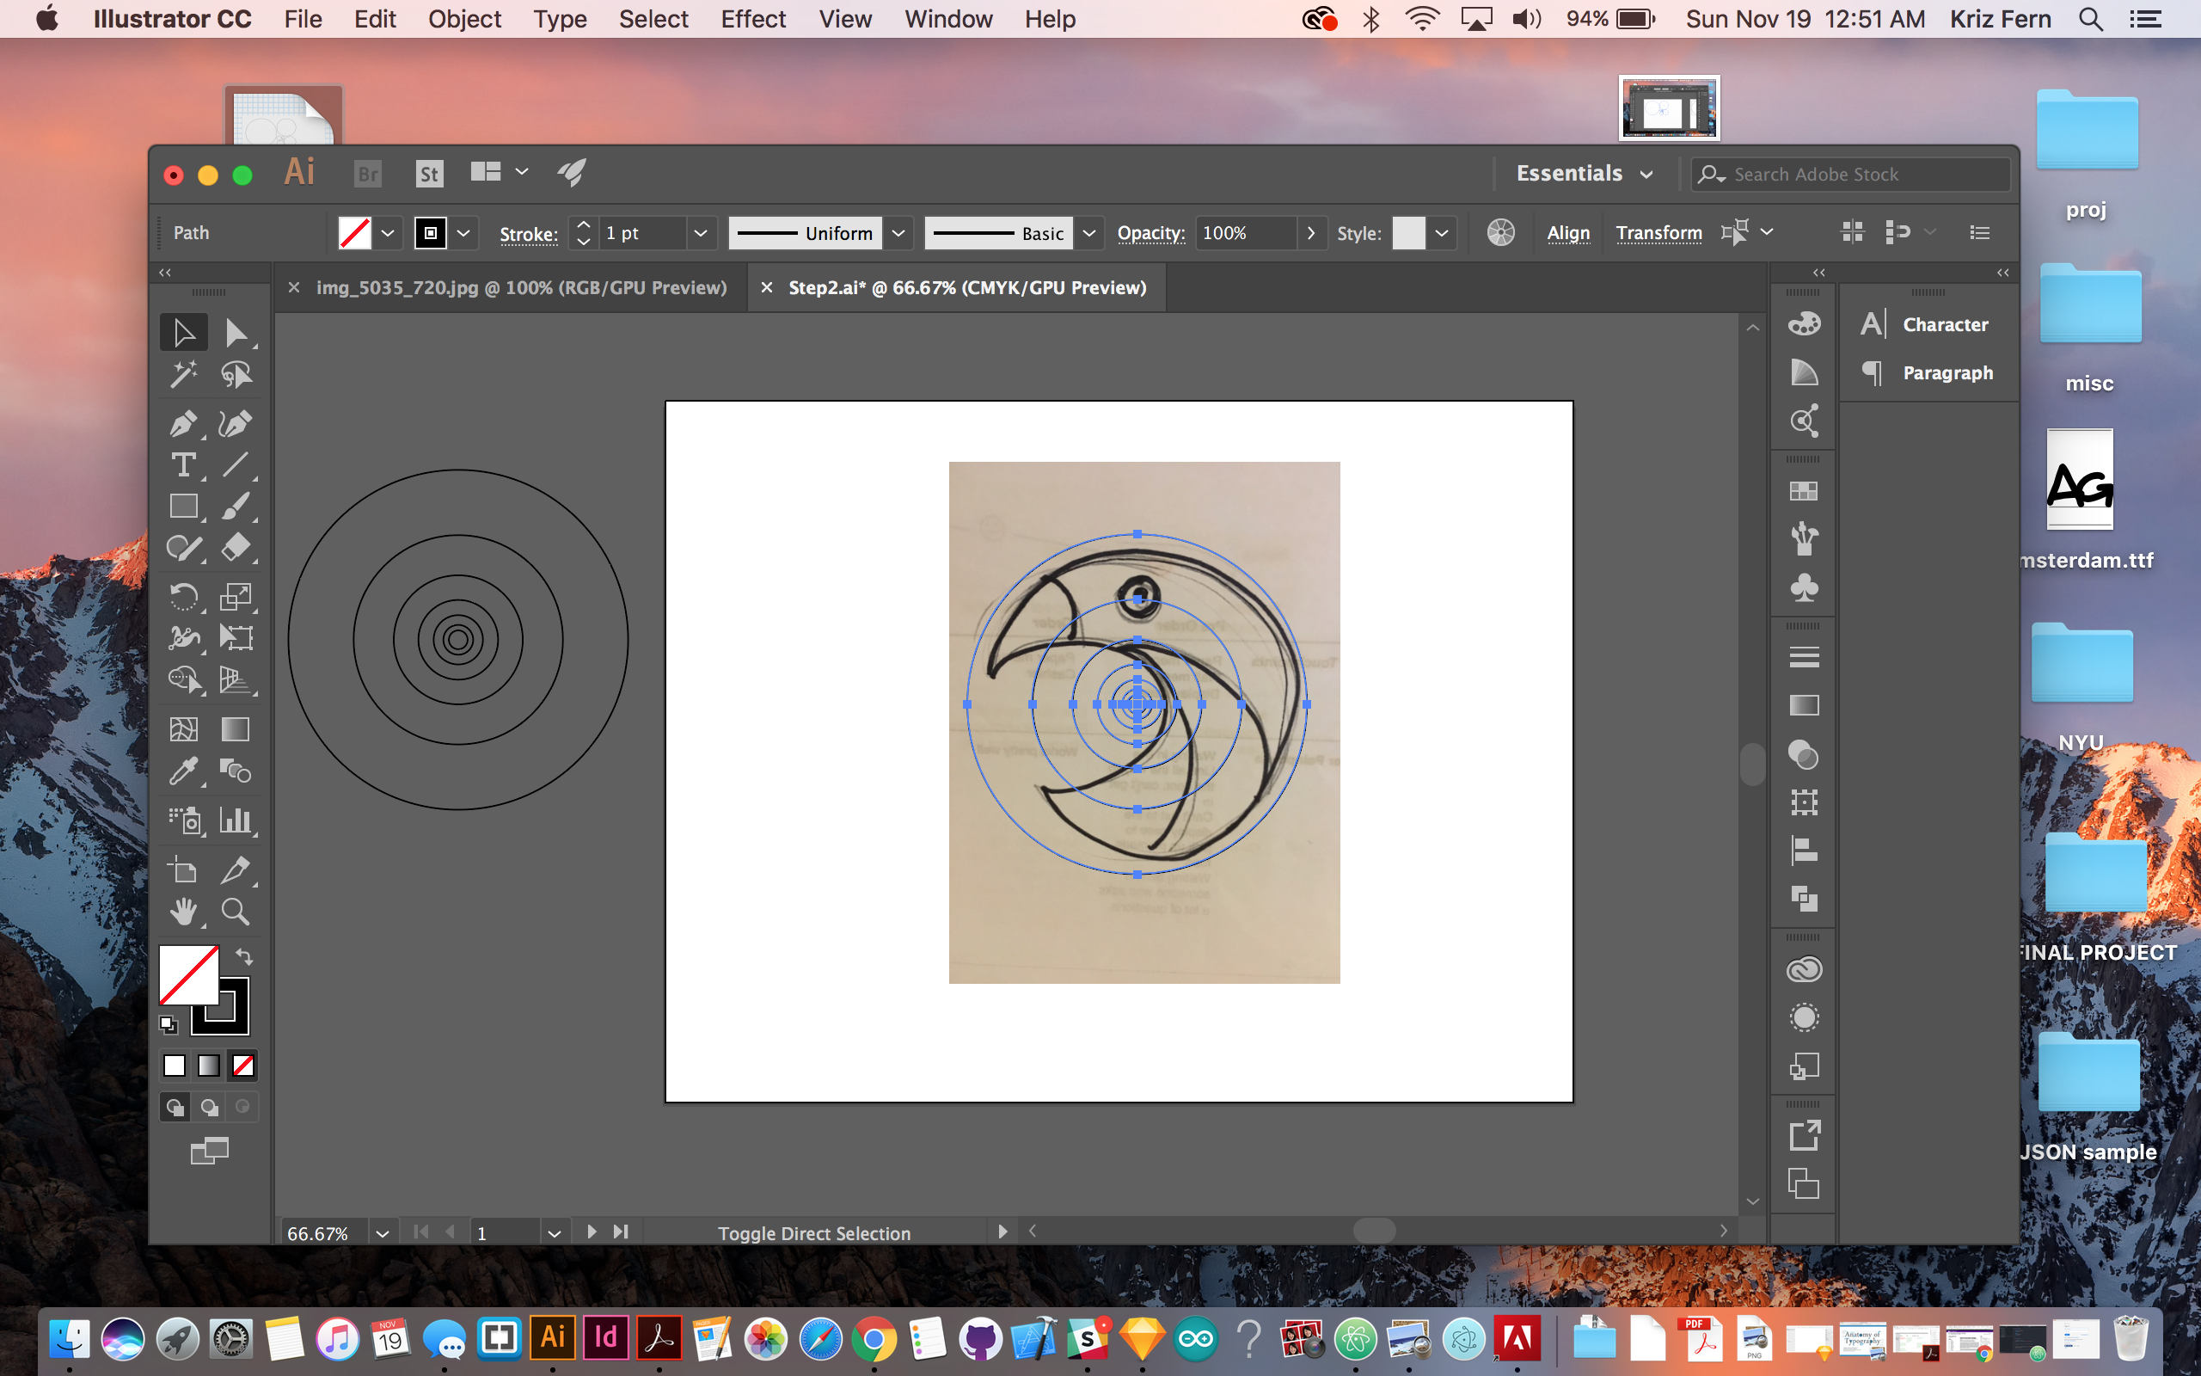2201x1376 pixels.
Task: Expand the Essentials workspace dropdown
Action: click(1646, 175)
